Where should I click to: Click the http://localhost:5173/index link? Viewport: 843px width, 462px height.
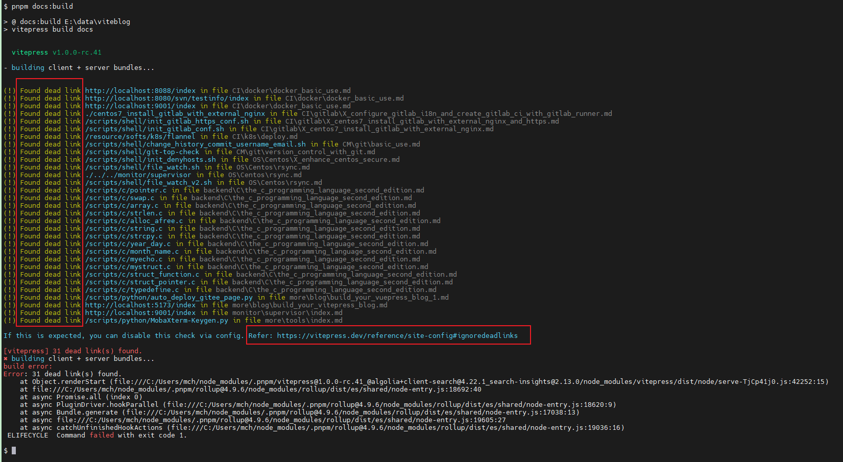pyautogui.click(x=140, y=305)
